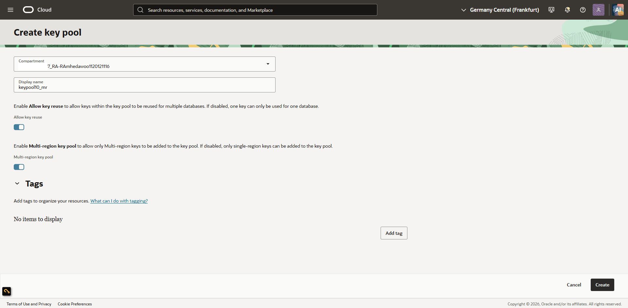
Task: Click the Oracle Cloud logo
Action: pyautogui.click(x=37, y=10)
